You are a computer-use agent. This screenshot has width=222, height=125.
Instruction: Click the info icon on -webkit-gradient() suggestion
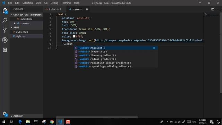(x=154, y=48)
